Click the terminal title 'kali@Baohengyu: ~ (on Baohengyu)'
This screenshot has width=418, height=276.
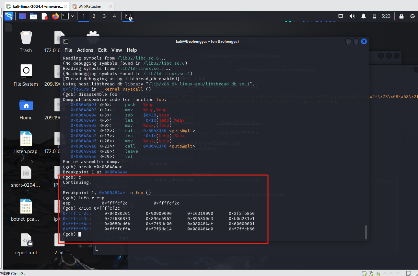[x=207, y=41]
